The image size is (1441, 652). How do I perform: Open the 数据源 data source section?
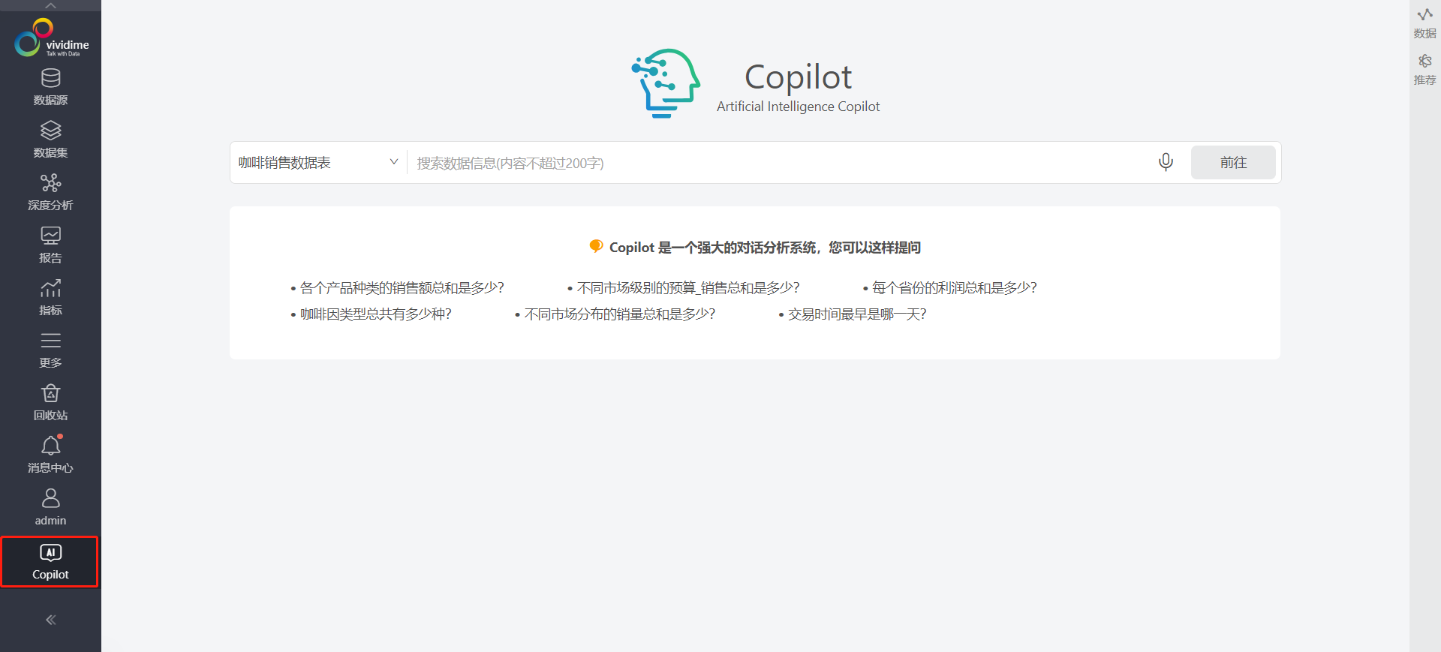point(50,87)
